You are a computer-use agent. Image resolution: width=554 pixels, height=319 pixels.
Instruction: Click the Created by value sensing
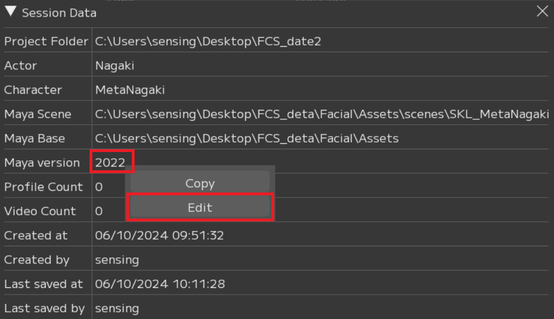coord(117,260)
